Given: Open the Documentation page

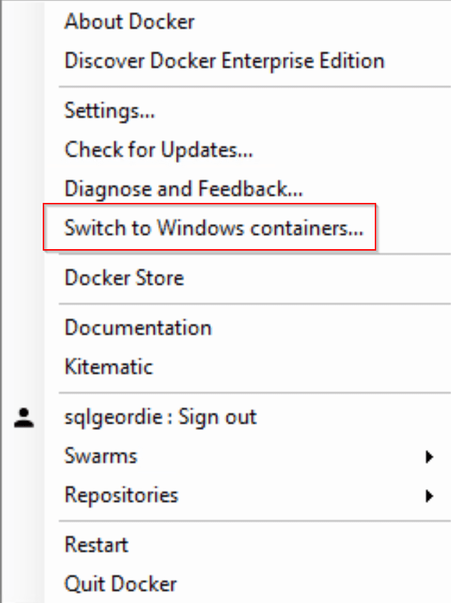Looking at the screenshot, I should (x=138, y=327).
